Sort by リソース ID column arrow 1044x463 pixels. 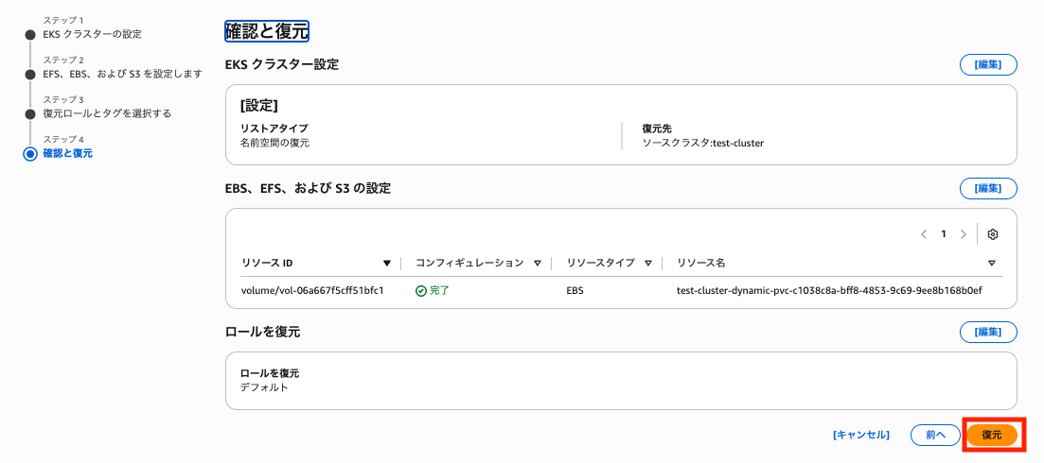point(387,263)
